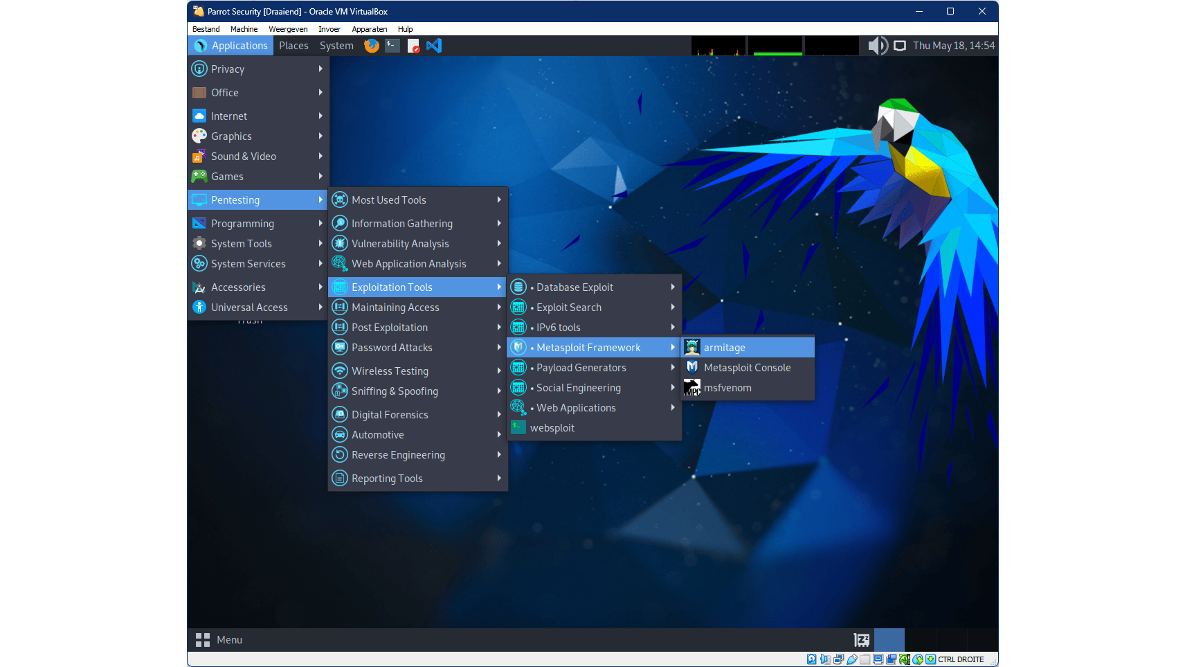
Task: Click the CPU monitor graph applet
Action: click(718, 46)
